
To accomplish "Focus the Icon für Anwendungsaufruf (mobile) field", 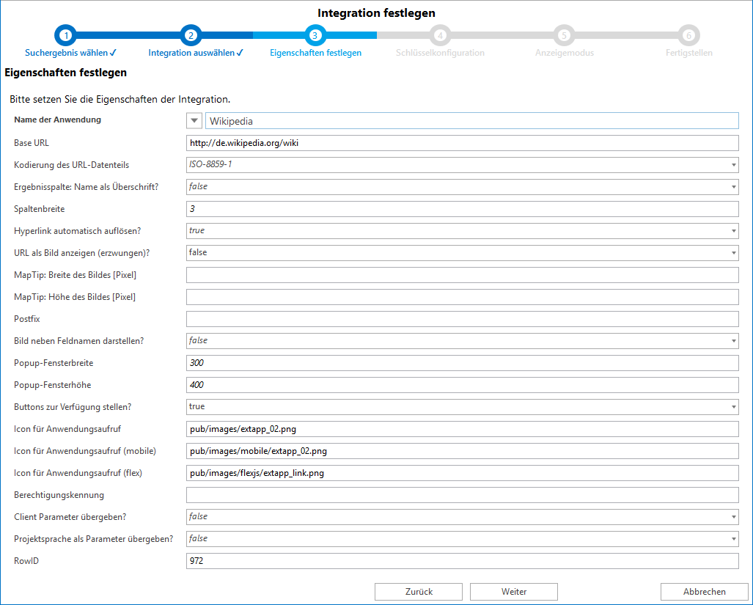I will tap(462, 451).
